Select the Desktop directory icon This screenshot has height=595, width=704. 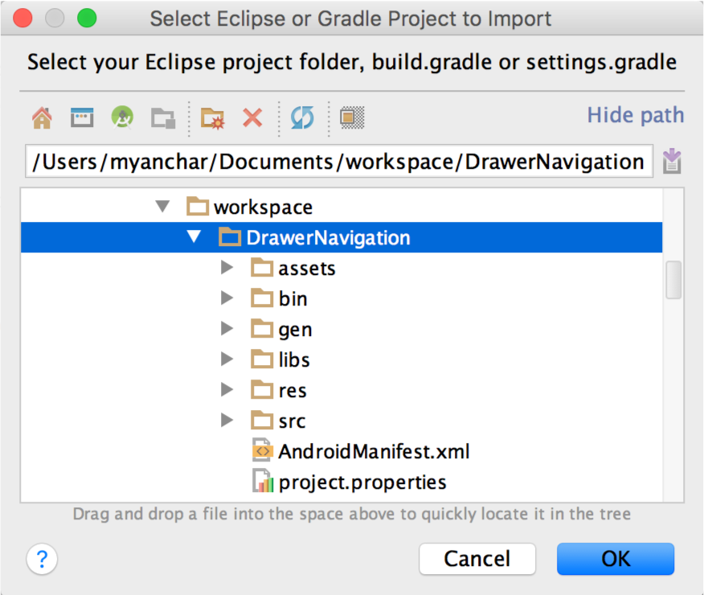81,117
